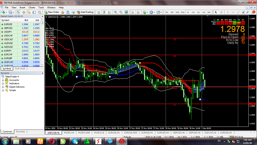Open the New Chart toolbar icon

click(x=3, y=12)
